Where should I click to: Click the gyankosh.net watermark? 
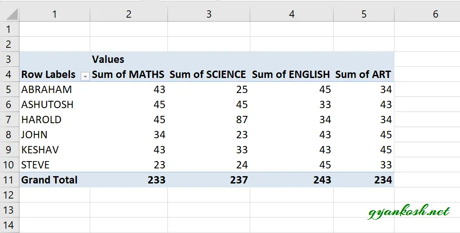(x=408, y=211)
